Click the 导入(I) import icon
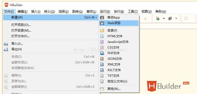Viewport: 197px width, 94px height. tap(6, 44)
